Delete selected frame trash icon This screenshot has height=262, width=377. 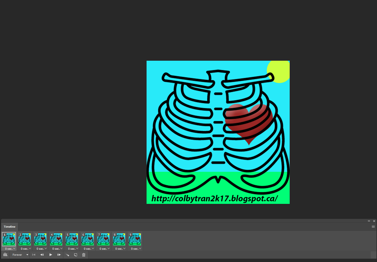[x=84, y=255]
